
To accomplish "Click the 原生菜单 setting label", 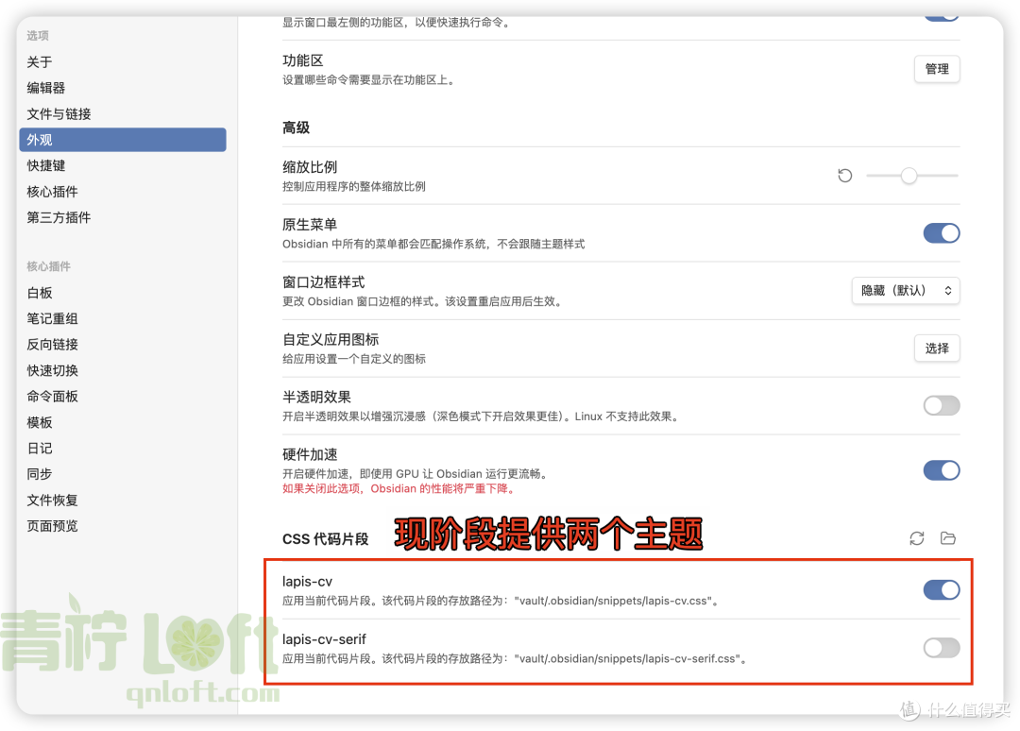I will [x=310, y=225].
